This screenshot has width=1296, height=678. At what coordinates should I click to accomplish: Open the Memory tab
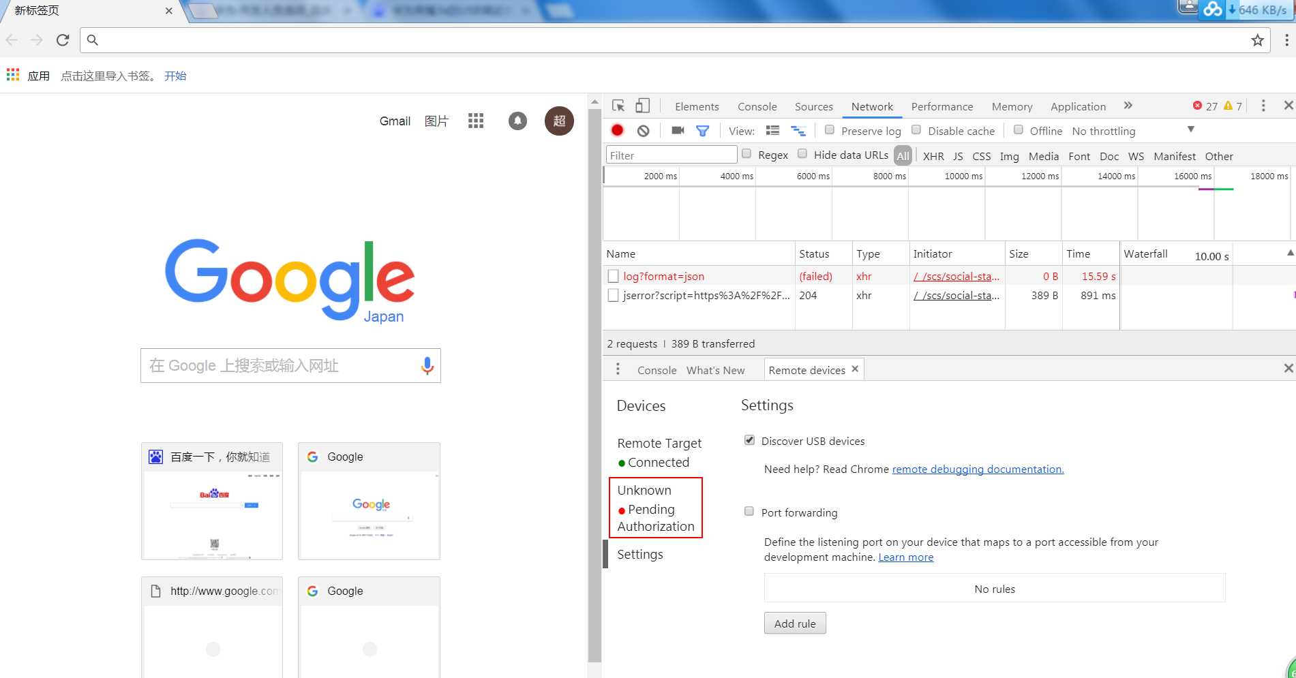pos(1012,106)
